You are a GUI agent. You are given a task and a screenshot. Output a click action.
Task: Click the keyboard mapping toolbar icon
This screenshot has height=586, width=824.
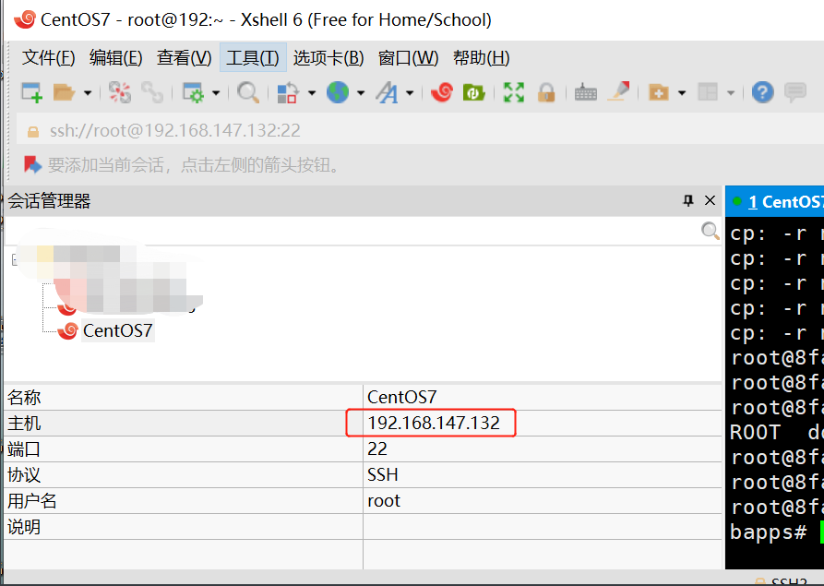(x=585, y=93)
